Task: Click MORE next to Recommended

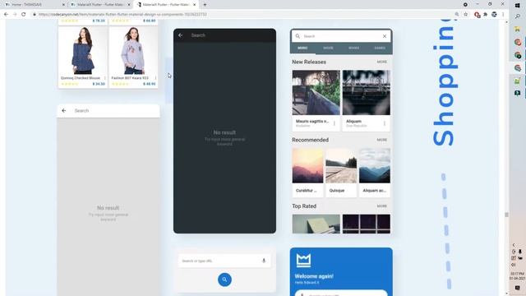Action: point(381,140)
